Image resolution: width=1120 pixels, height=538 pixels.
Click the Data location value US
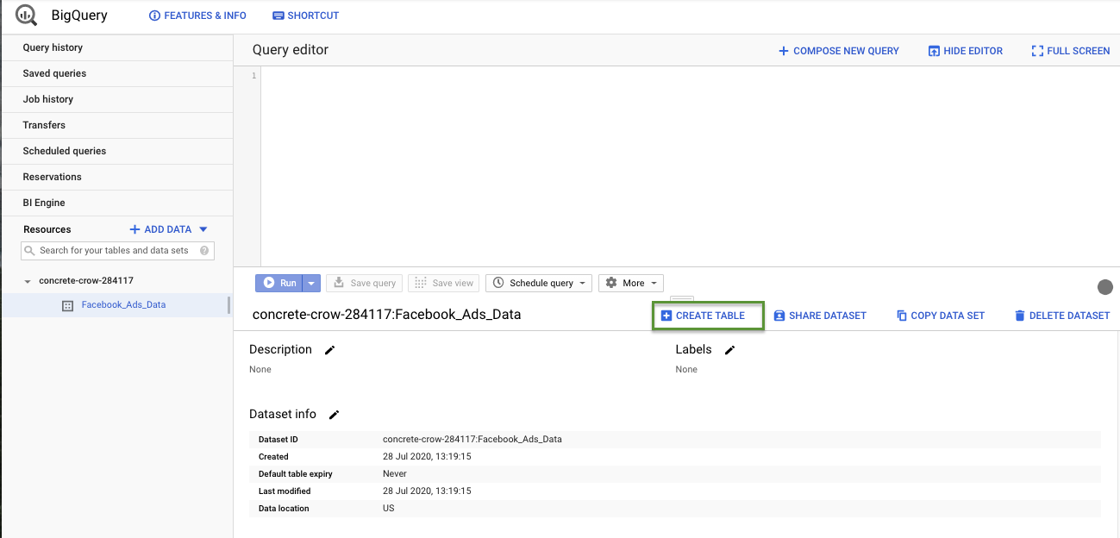click(389, 509)
